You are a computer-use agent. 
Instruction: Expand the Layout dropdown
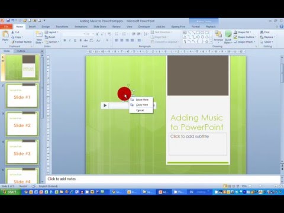coord(51,32)
